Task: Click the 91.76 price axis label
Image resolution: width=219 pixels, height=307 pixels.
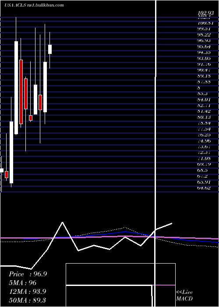Action: 204,64
